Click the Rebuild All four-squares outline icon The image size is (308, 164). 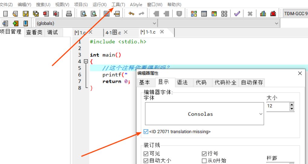pyautogui.click(x=224, y=14)
